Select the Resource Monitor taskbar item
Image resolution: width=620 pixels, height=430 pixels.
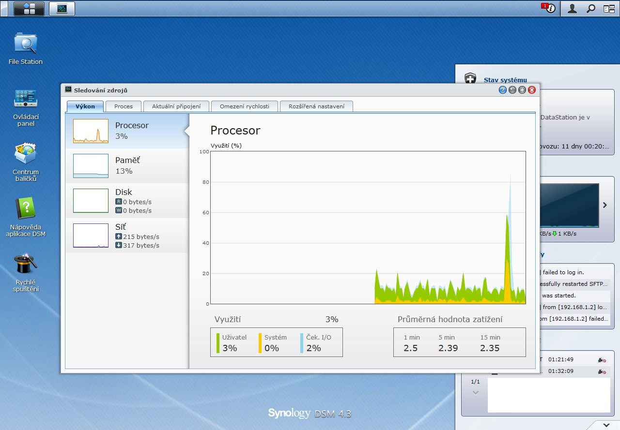coord(62,8)
